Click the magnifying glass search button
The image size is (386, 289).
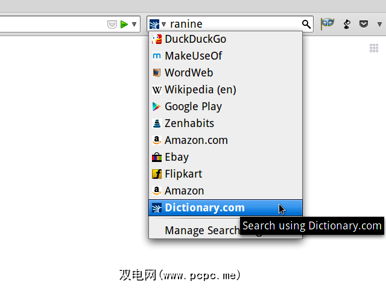pos(306,24)
